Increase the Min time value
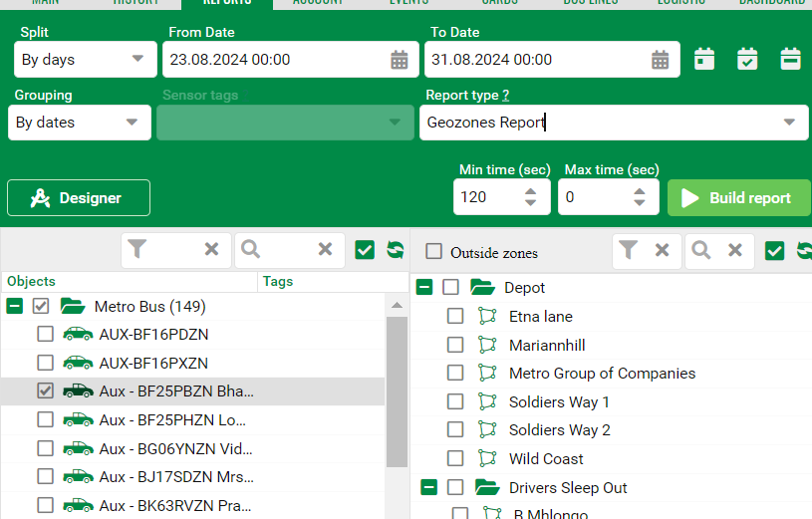The width and height of the screenshot is (812, 519). (x=531, y=191)
